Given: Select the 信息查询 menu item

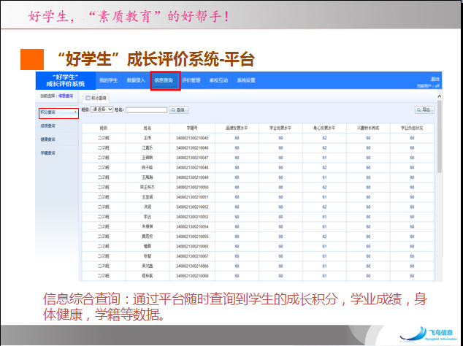Looking at the screenshot, I should pos(164,80).
